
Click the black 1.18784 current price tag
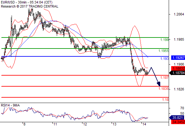click(x=177, y=73)
